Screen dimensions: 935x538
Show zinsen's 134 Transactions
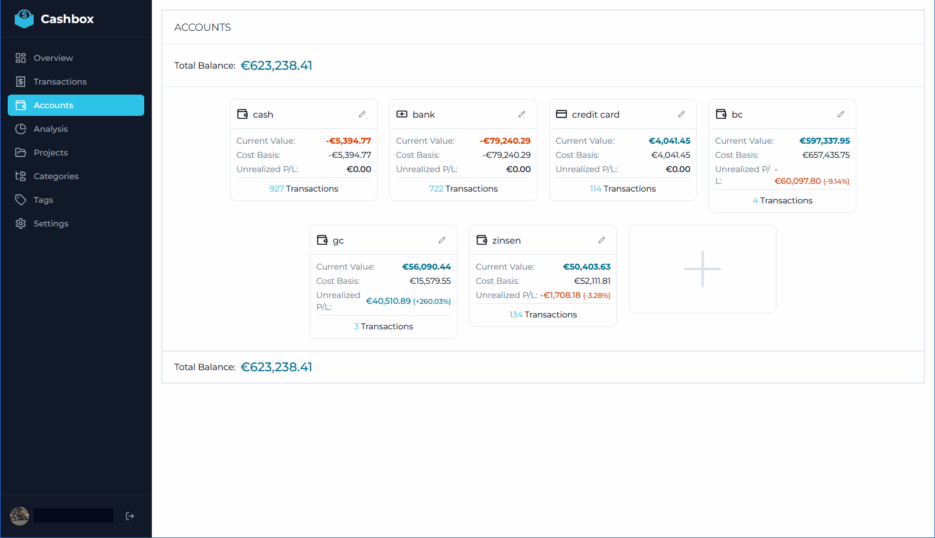tap(543, 315)
